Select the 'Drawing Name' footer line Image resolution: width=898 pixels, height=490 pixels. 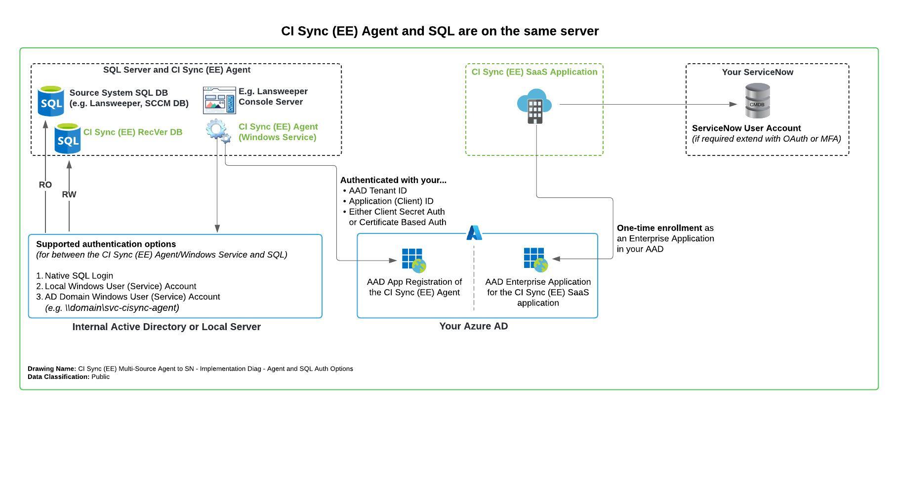190,369
